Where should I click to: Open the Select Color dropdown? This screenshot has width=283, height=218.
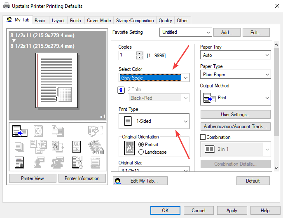[x=154, y=77]
